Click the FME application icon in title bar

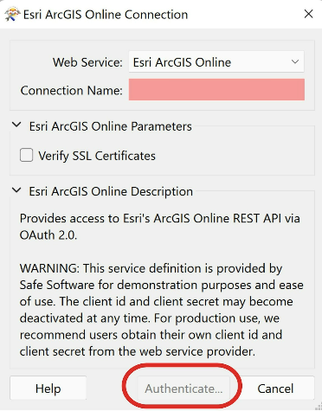pyautogui.click(x=12, y=14)
